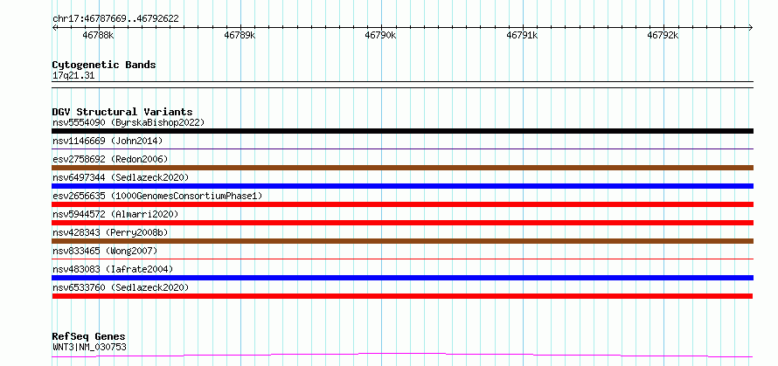Open nsv6497344 (Sedlazeck2020) variant label
Image resolution: width=778 pixels, height=366 pixels.
pyautogui.click(x=121, y=177)
